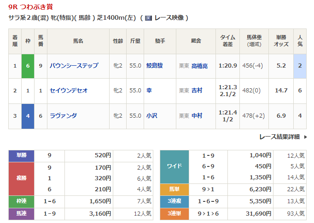
Task: Open trainer 吉村 page
Action: 197,91
